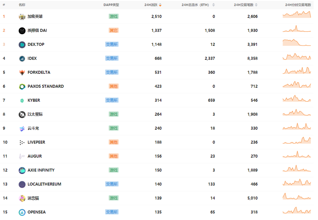Click the 其它 tag on 质押借 DAI row
The image size is (318, 220).
(114, 31)
